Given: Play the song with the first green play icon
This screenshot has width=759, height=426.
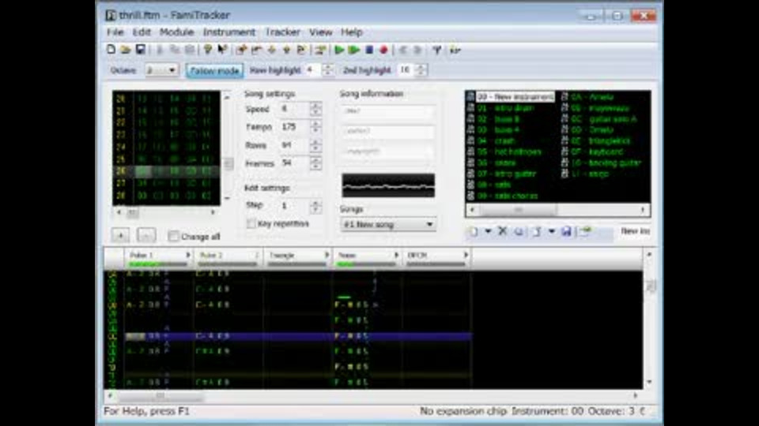Looking at the screenshot, I should tap(339, 50).
